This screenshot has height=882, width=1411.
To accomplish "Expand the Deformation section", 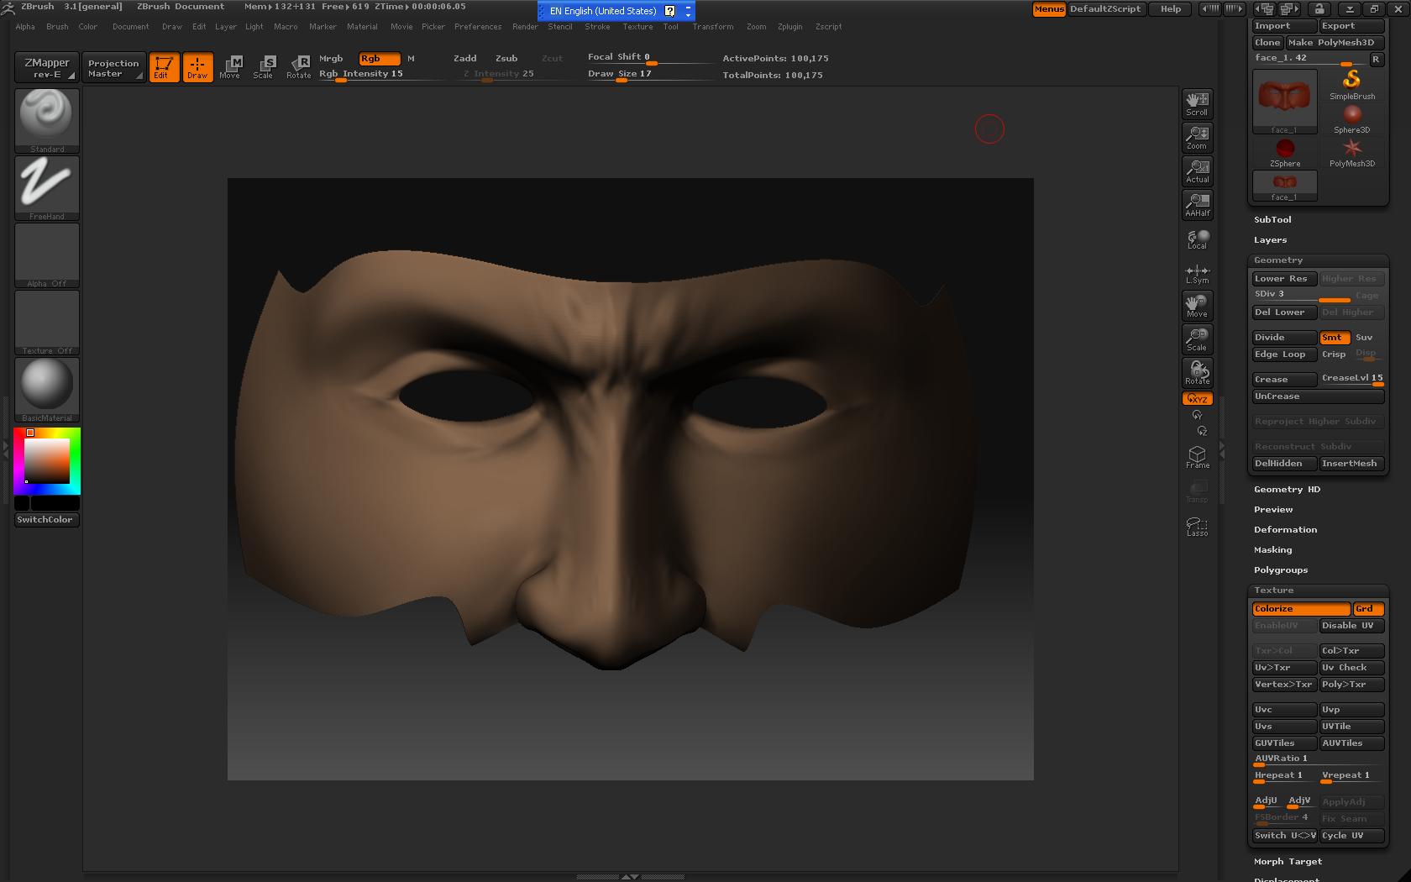I will [1285, 530].
